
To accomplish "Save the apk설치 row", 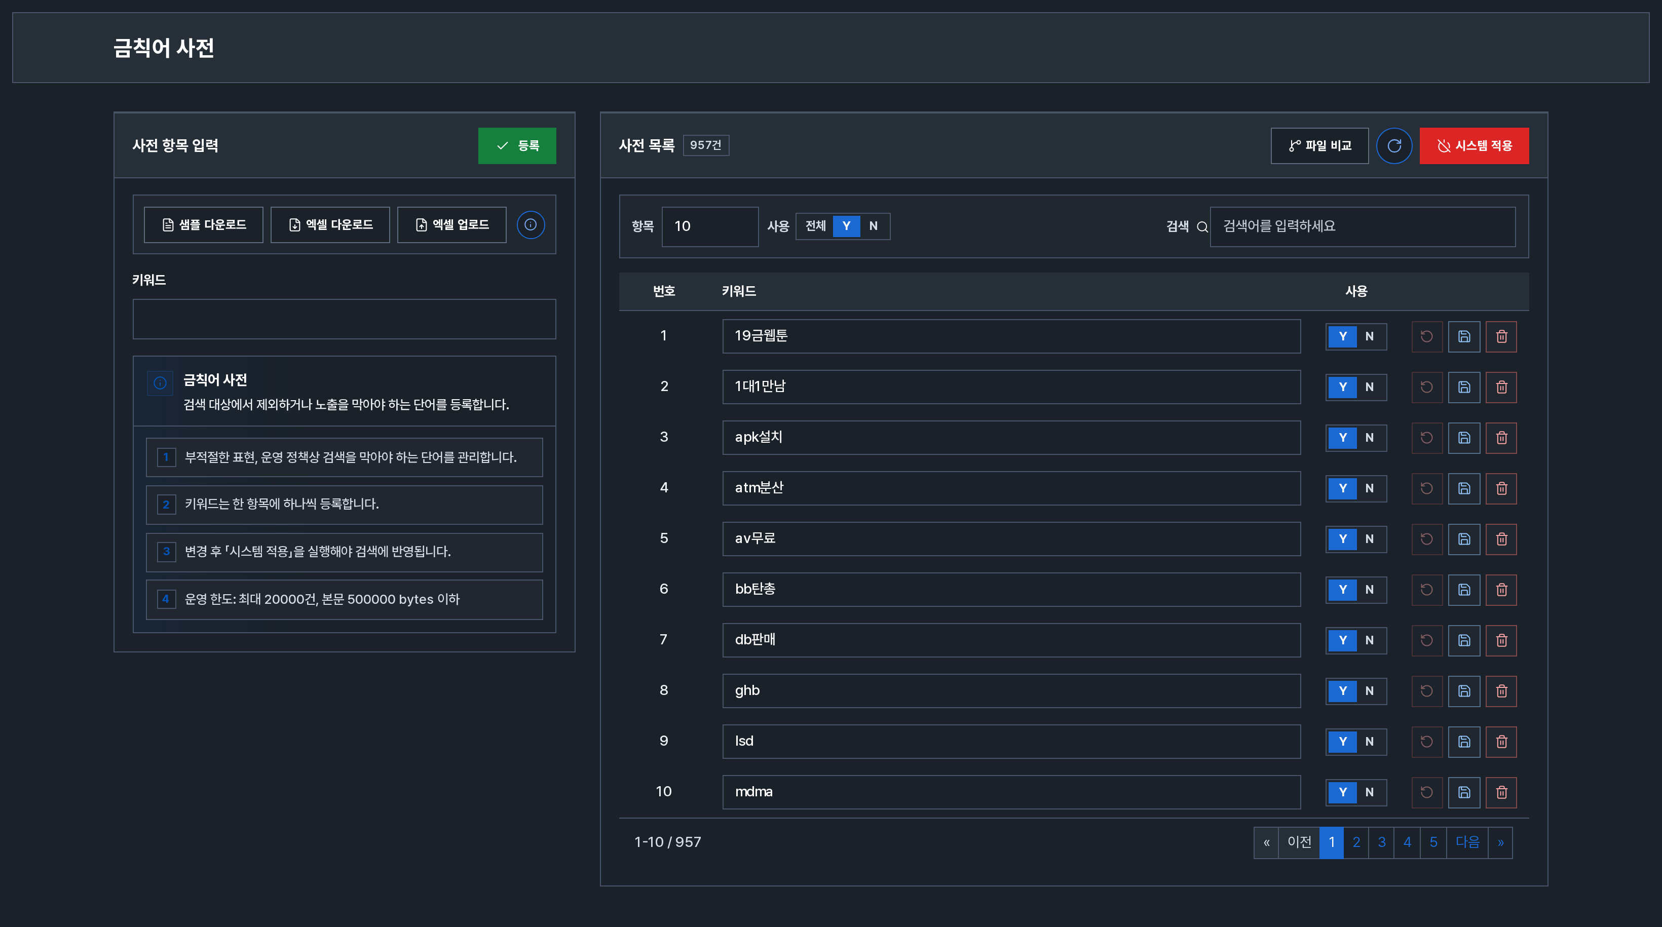I will point(1464,437).
